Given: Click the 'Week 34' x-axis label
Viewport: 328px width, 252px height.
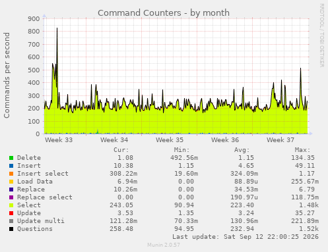Looking at the screenshot, I should tap(114, 140).
